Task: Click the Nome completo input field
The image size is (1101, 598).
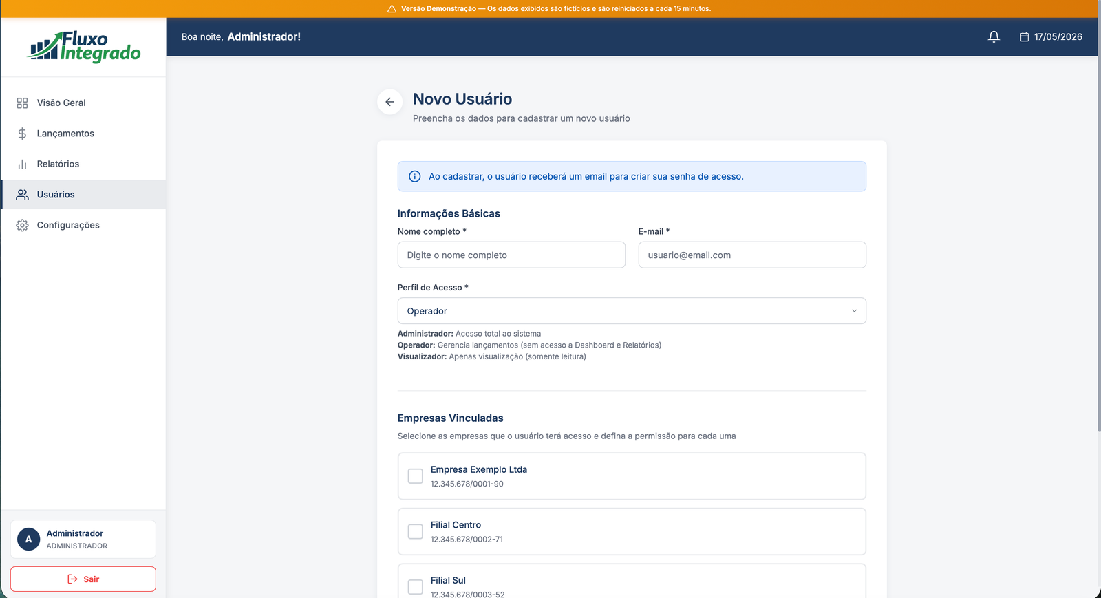Action: click(511, 255)
